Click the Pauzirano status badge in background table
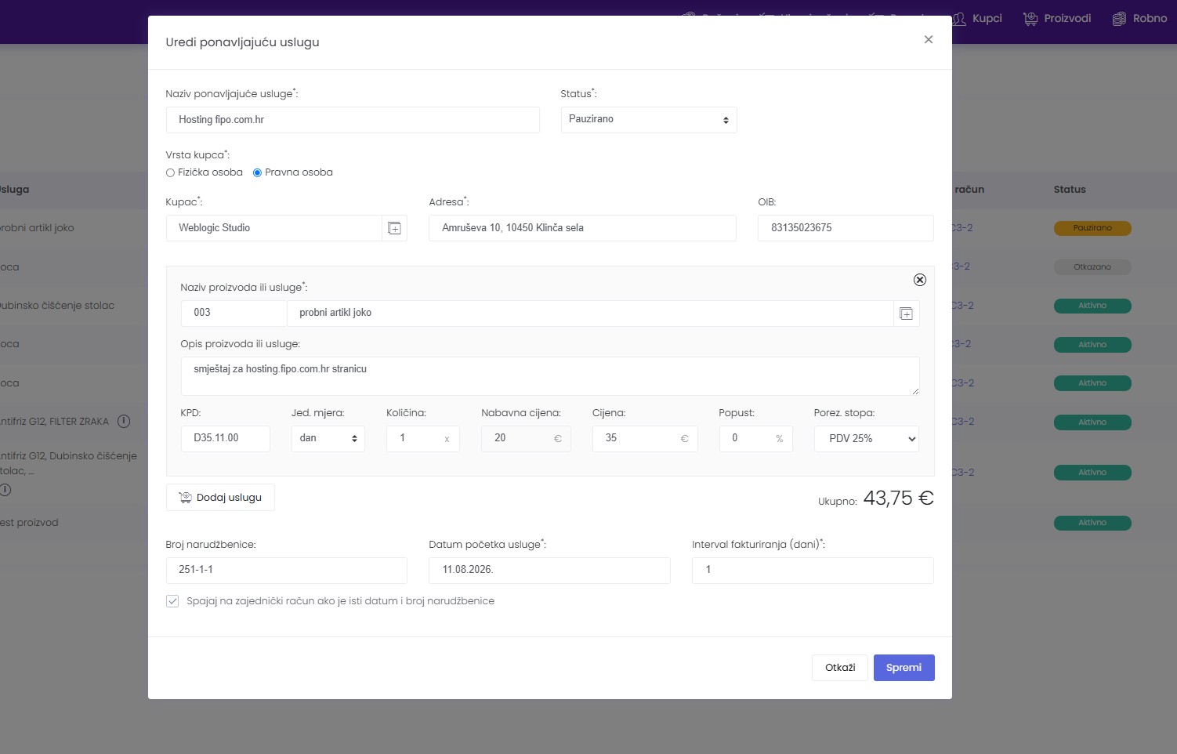This screenshot has width=1177, height=754. 1092,228
